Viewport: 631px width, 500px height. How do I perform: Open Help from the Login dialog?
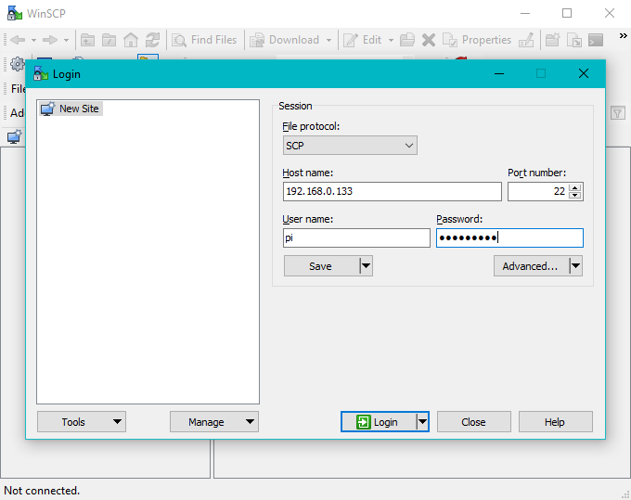[555, 421]
